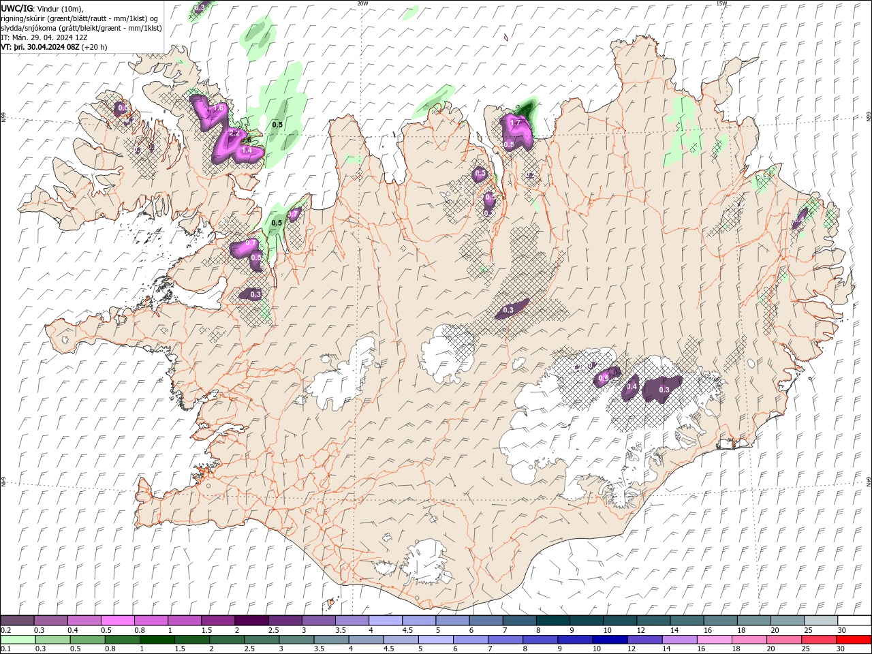The image size is (872, 654).
Task: Pick lower-scale grey-blue swatch between 3.5 and 4
Action: (x=331, y=640)
